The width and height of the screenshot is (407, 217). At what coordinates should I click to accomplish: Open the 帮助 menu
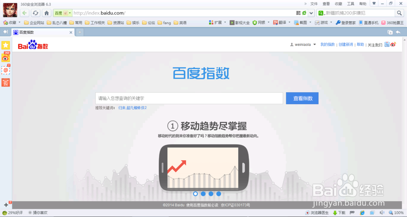tap(363, 4)
